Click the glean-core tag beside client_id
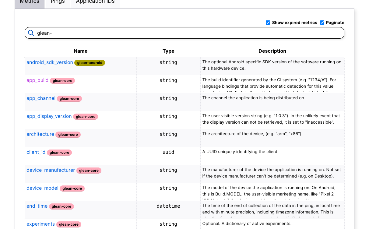This screenshot has width=369, height=229. tap(59, 153)
